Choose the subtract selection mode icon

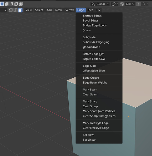tap(11, 4)
